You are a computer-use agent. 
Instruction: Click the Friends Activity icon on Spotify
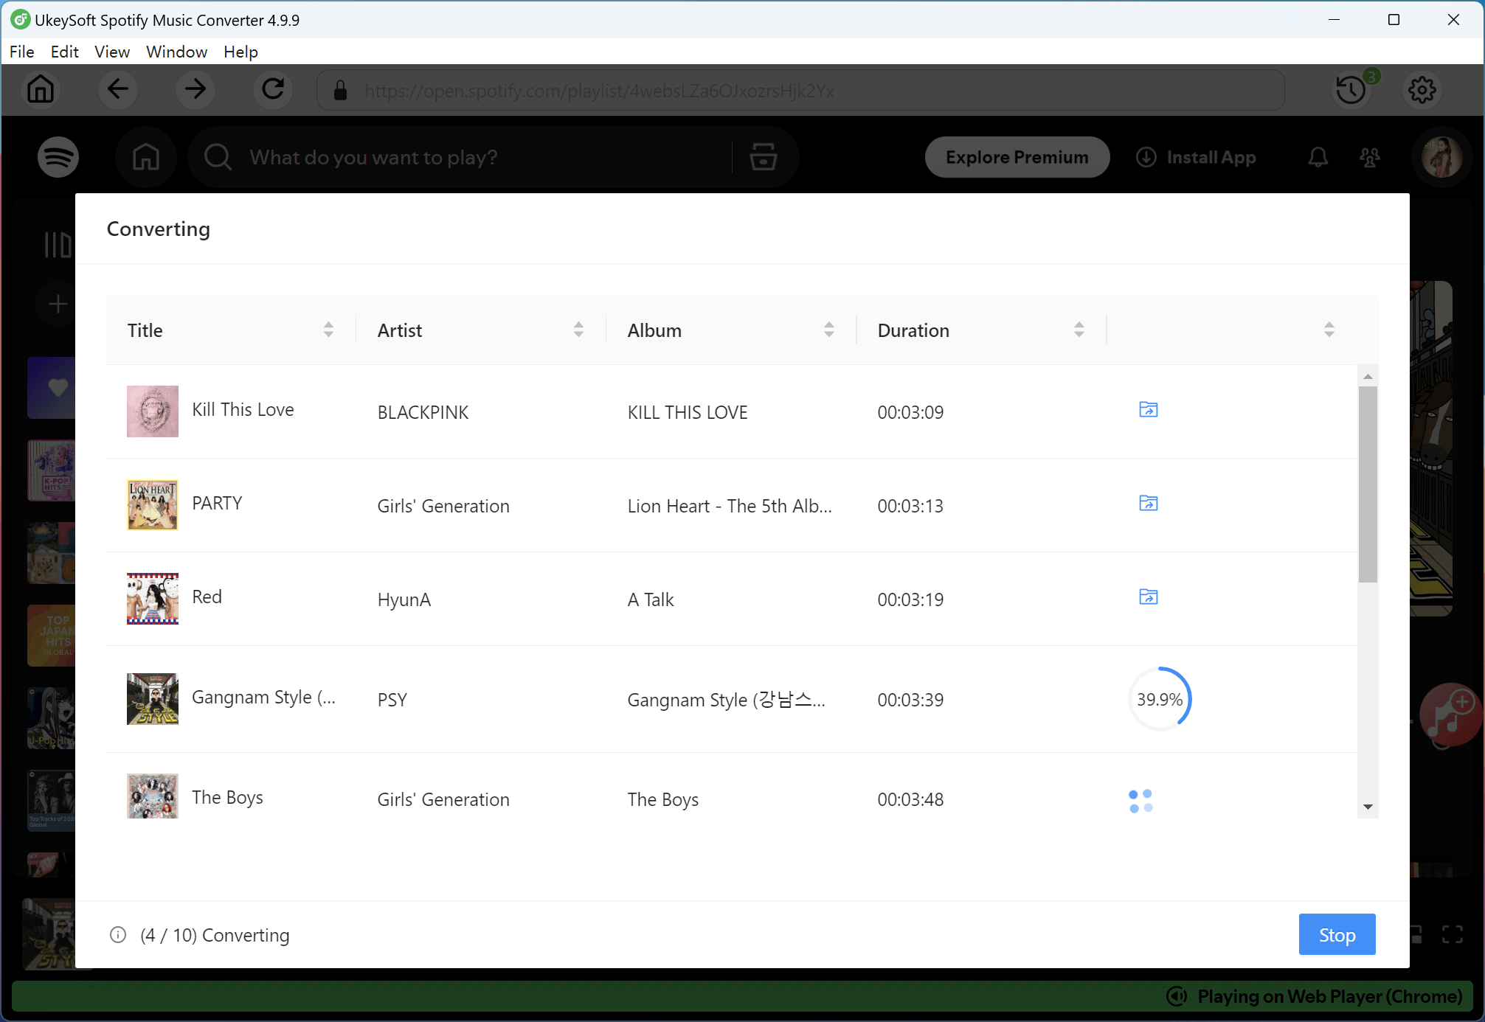click(x=1370, y=157)
